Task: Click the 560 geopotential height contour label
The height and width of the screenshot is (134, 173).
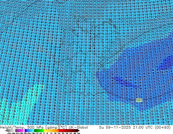Action: tap(139, 100)
